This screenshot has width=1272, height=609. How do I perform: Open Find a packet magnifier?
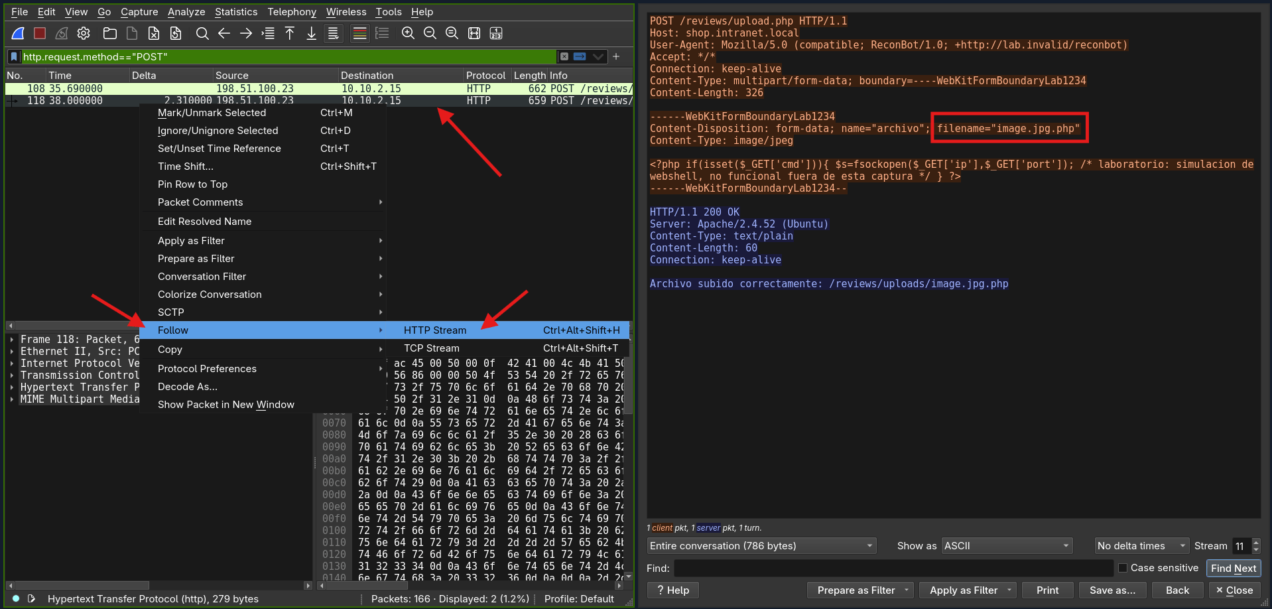[202, 33]
